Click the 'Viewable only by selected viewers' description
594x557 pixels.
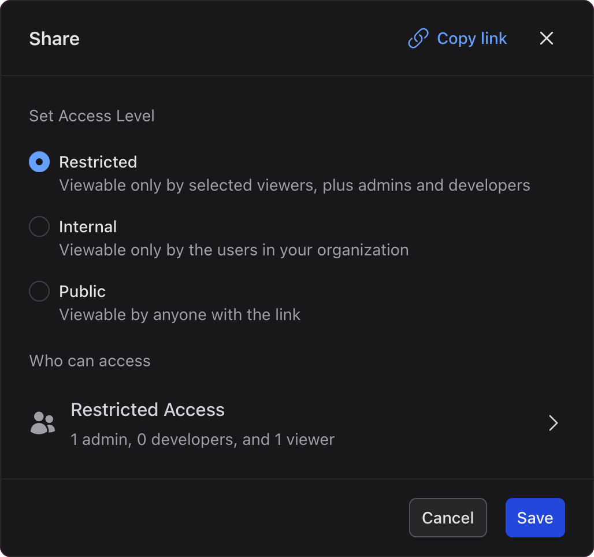[295, 185]
